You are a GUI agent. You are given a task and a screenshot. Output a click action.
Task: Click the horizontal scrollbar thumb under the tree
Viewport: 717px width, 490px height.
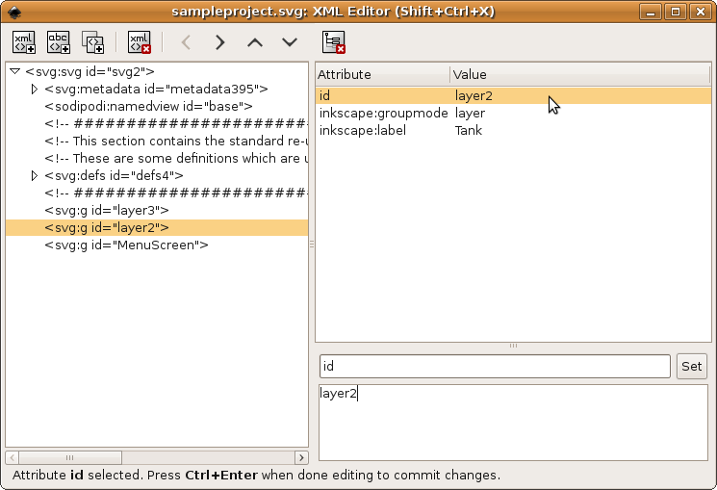[70, 457]
